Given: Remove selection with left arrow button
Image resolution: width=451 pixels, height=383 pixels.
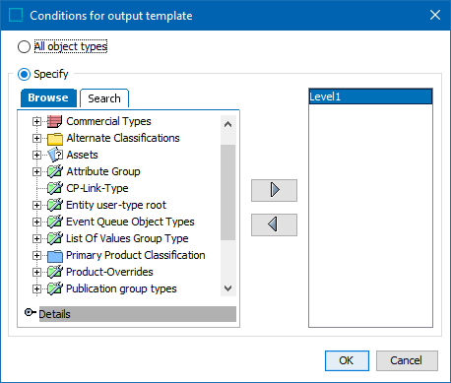Looking at the screenshot, I should click(274, 224).
